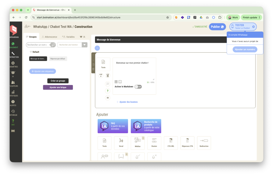Click the Ajouter une brique button
Image resolution: width=273 pixels, height=175 pixels.
(x=58, y=87)
